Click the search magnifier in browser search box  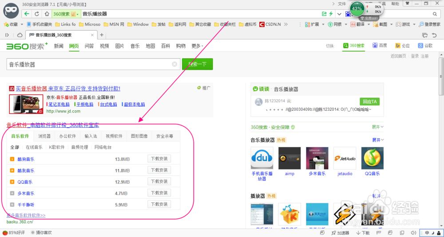click(x=435, y=14)
